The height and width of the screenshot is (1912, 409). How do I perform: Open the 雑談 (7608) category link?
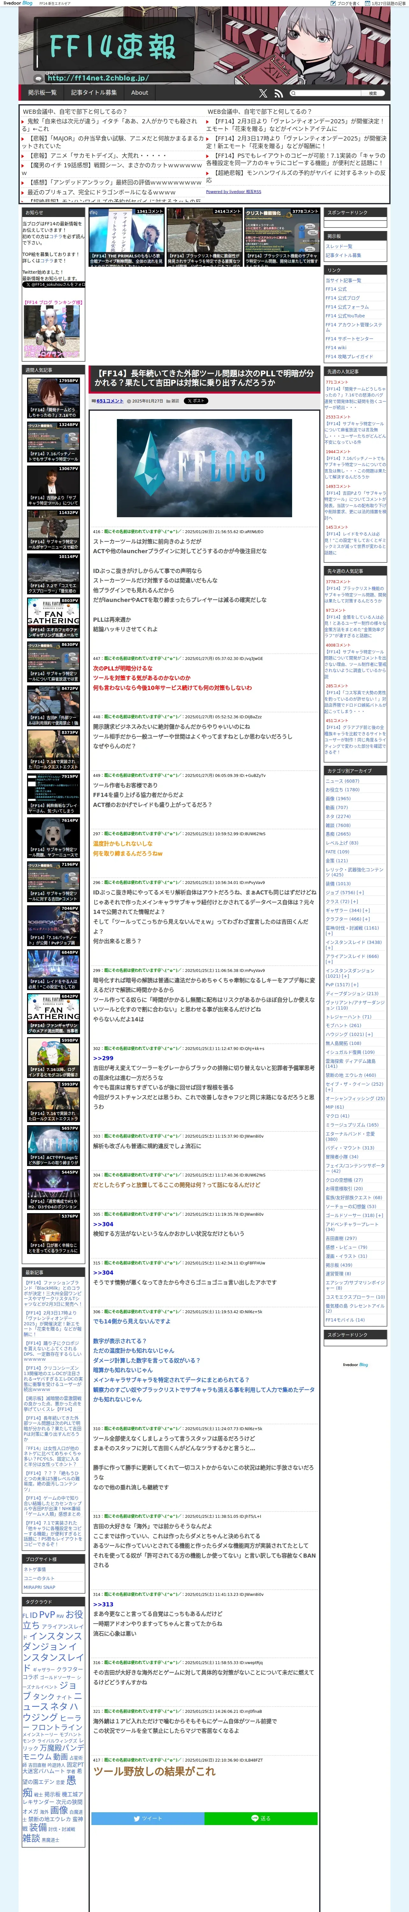click(338, 825)
